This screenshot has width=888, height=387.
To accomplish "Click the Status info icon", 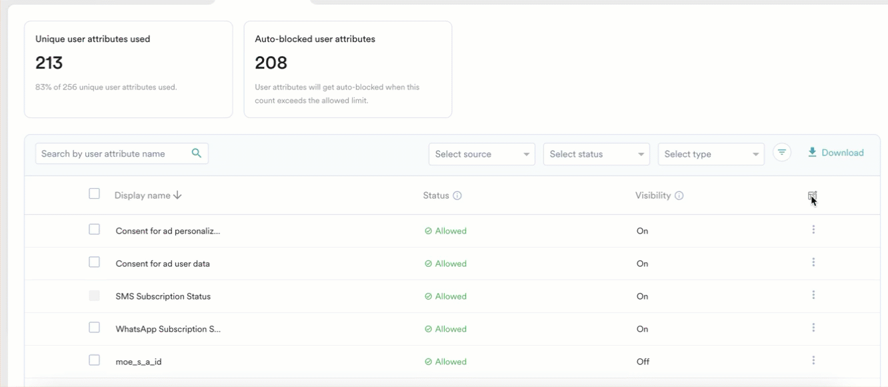I will click(x=457, y=196).
